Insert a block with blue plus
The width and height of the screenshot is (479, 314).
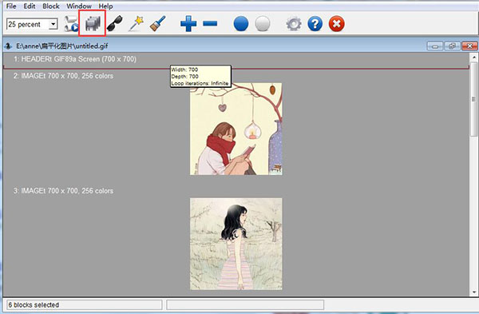[x=188, y=23]
